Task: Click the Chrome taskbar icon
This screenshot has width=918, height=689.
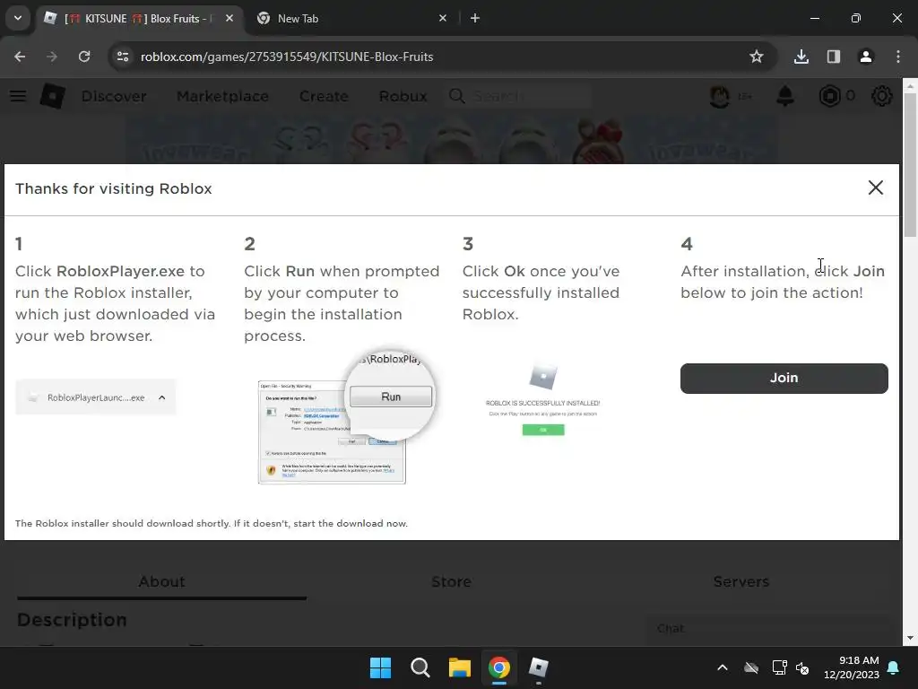Action: [499, 667]
